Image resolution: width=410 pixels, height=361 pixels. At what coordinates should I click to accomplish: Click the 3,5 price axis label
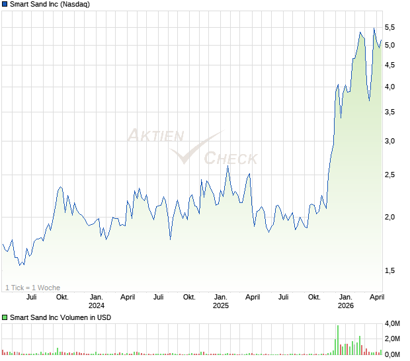[x=389, y=112]
